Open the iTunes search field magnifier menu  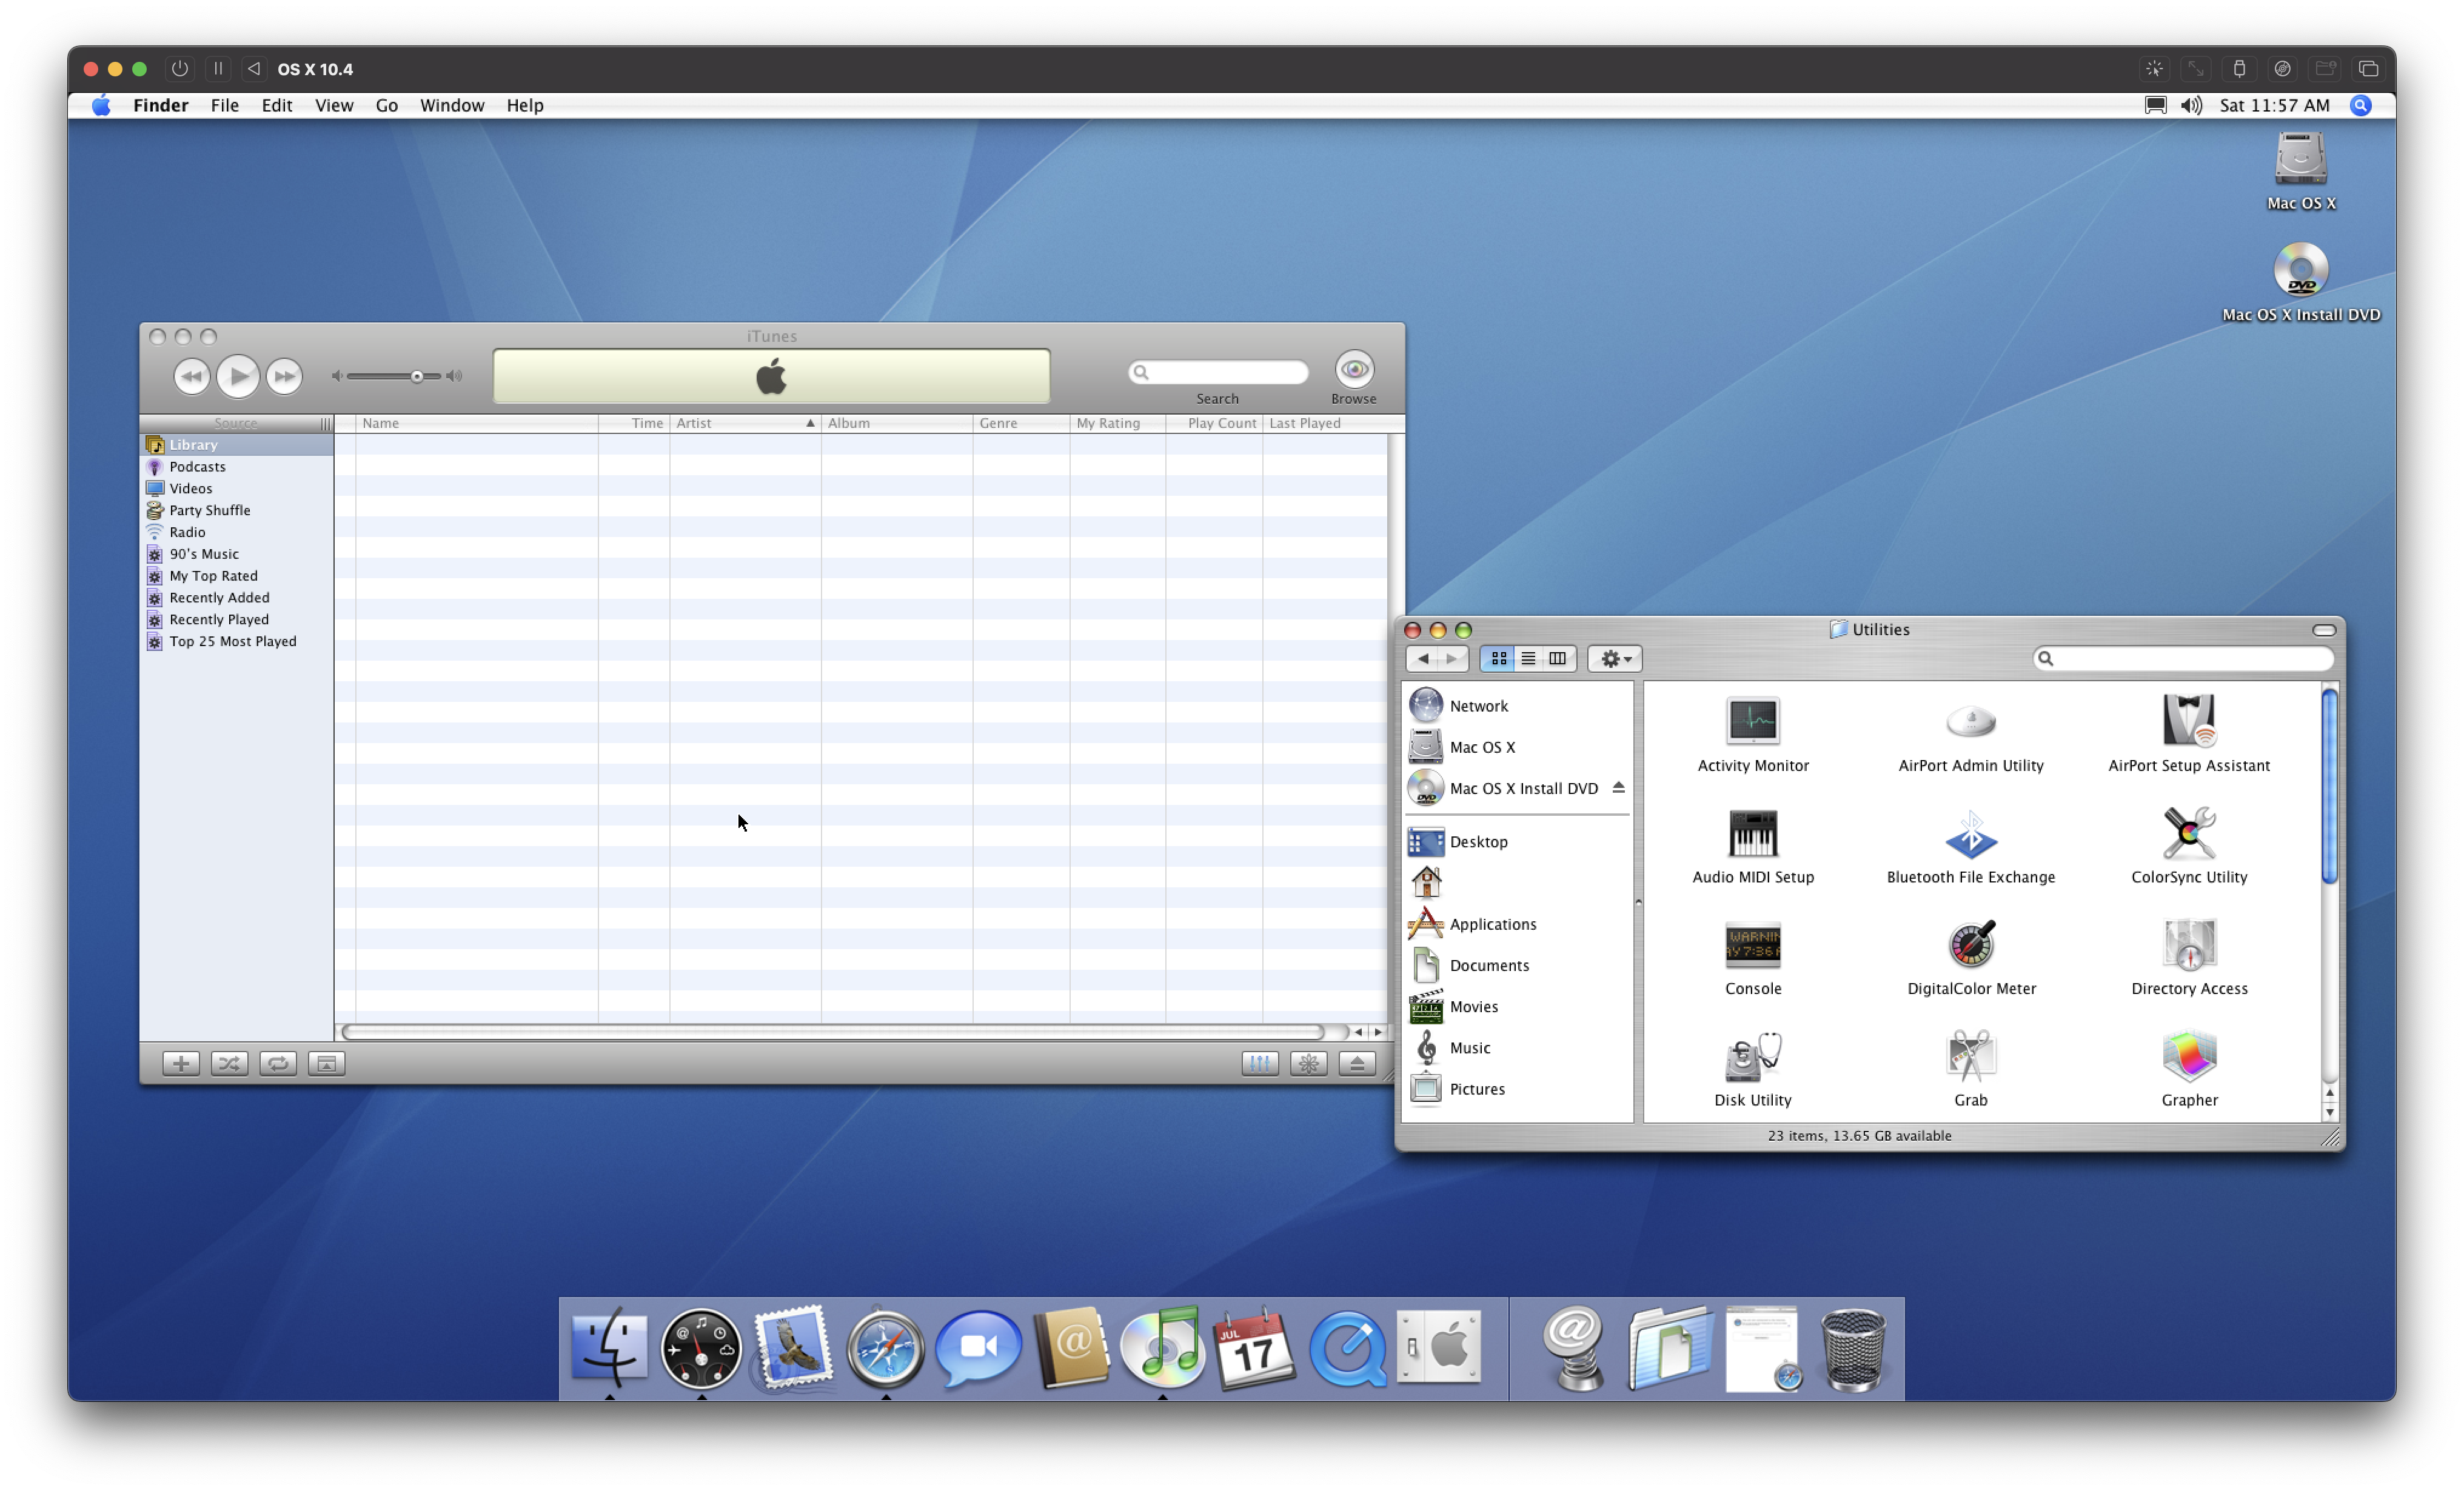(x=1140, y=372)
